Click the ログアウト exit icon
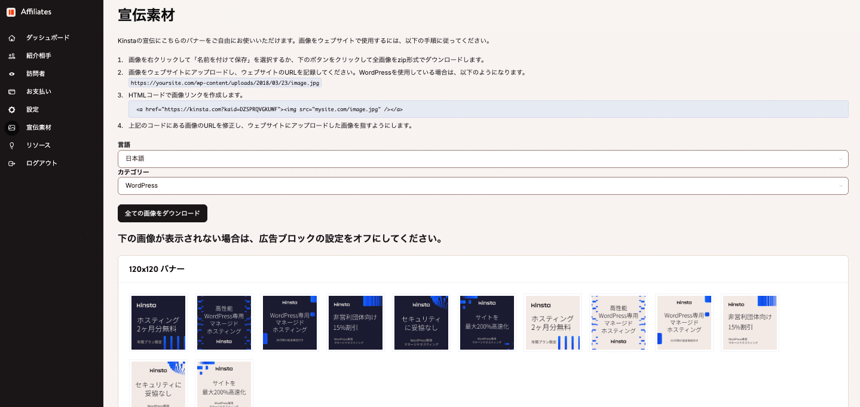 click(12, 164)
